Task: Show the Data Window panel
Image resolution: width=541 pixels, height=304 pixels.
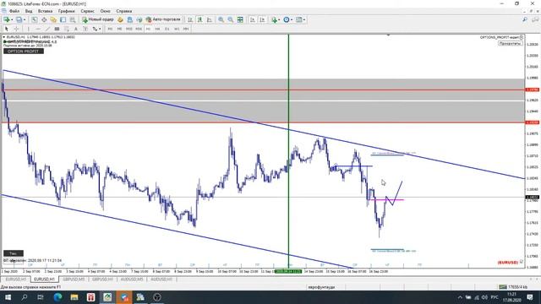Action: 44,19
